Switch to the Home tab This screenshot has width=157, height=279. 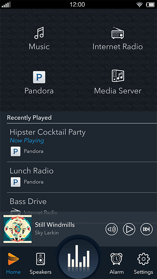(13, 264)
